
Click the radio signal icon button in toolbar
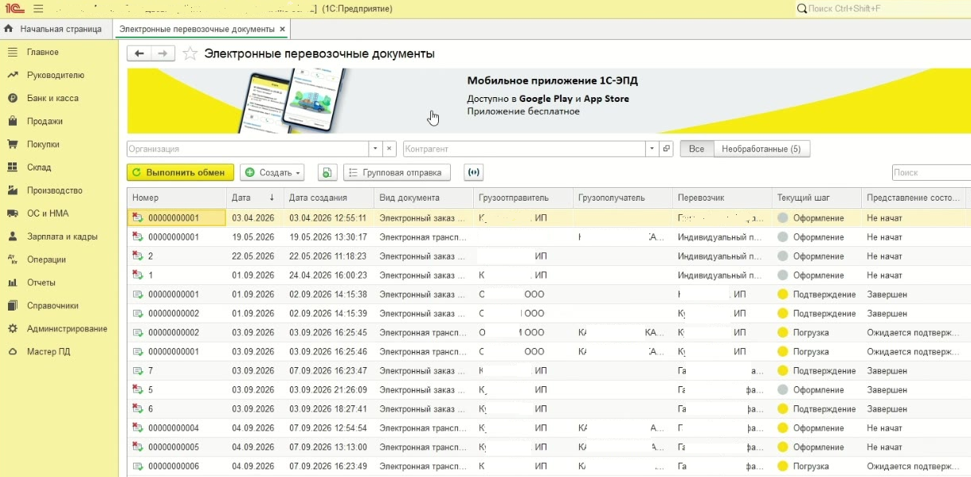473,172
